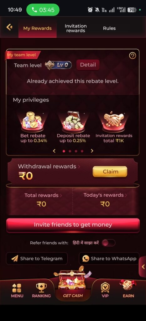Image resolution: width=146 pixels, height=321 pixels.
Task: Toggle the Hindi sharing switch on
Action: (x=109, y=243)
